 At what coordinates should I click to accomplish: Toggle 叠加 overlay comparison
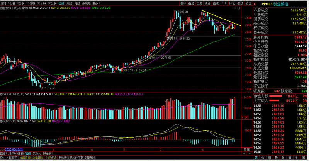pos(191,3)
